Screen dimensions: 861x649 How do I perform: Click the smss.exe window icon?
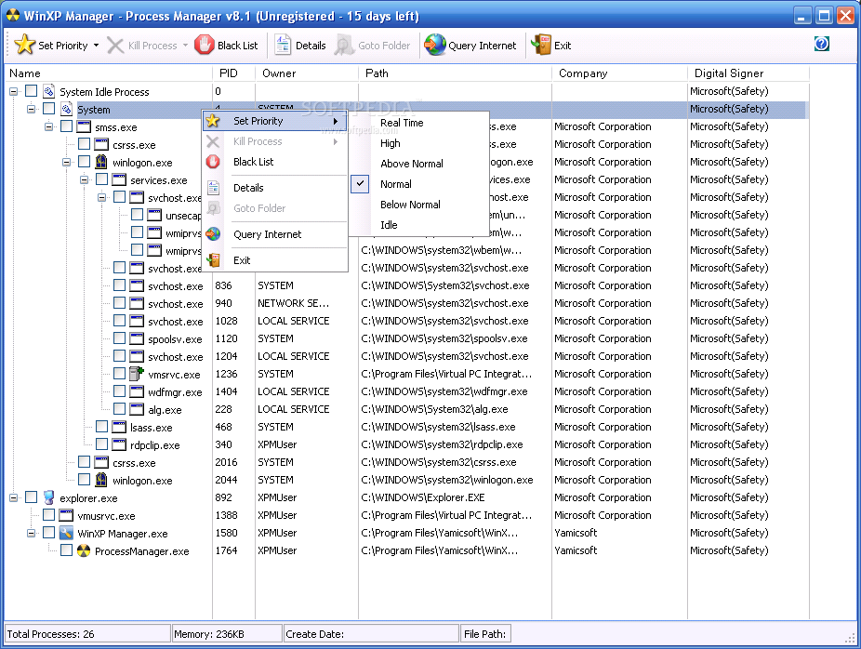pos(84,126)
